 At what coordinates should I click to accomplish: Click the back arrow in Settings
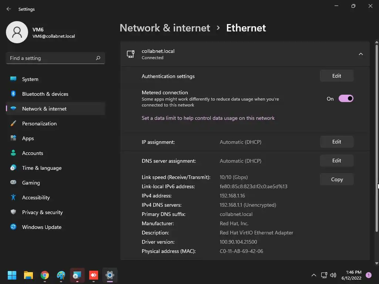pyautogui.click(x=9, y=9)
